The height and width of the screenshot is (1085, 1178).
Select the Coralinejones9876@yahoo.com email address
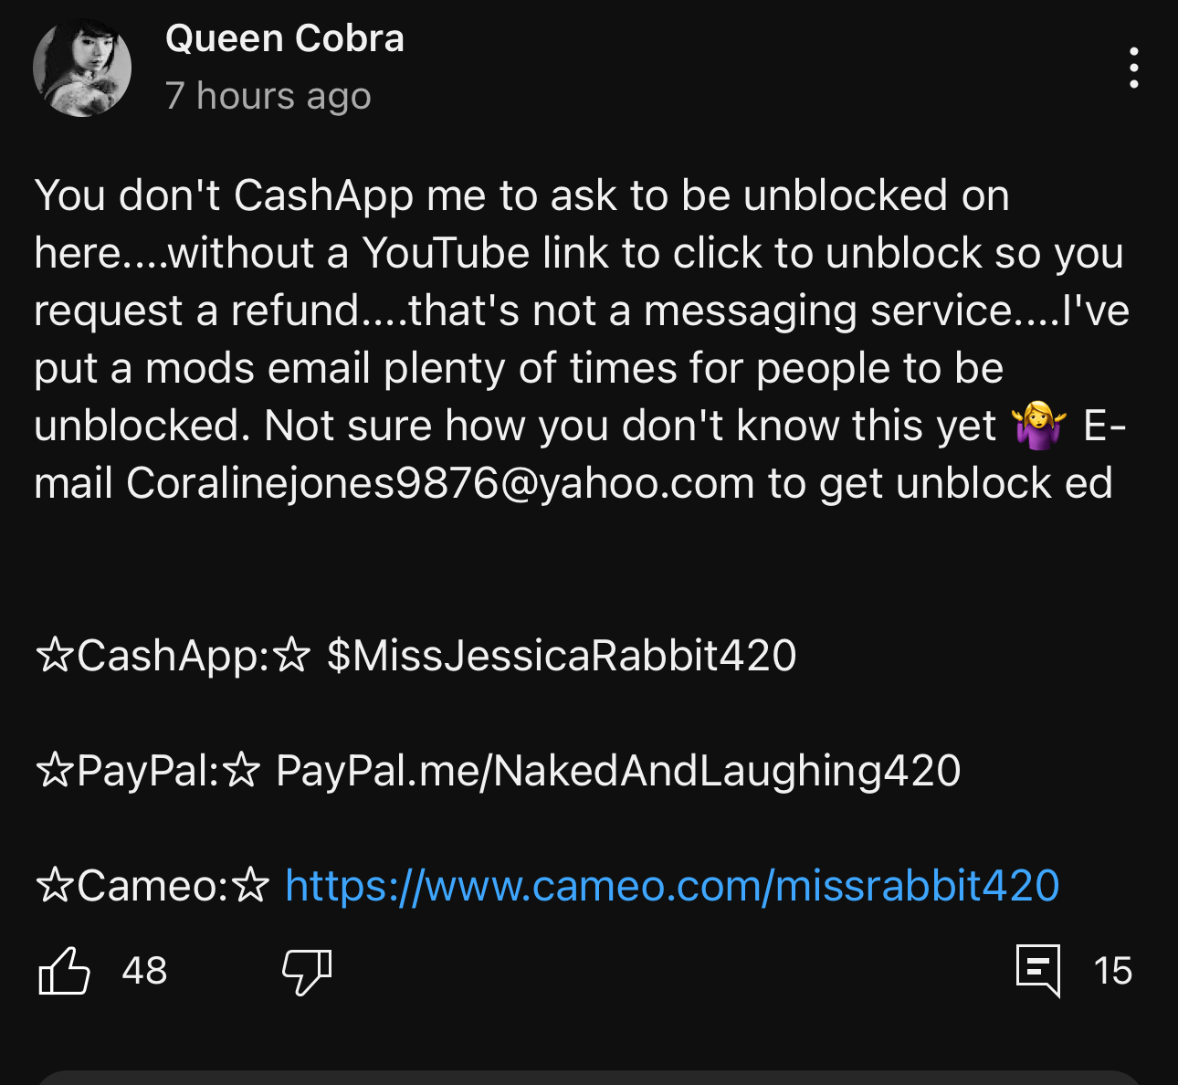tap(440, 483)
